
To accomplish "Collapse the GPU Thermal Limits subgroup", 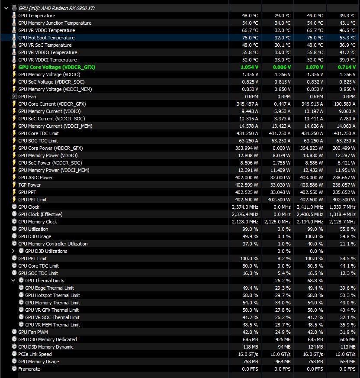I will pyautogui.click(x=13, y=281).
